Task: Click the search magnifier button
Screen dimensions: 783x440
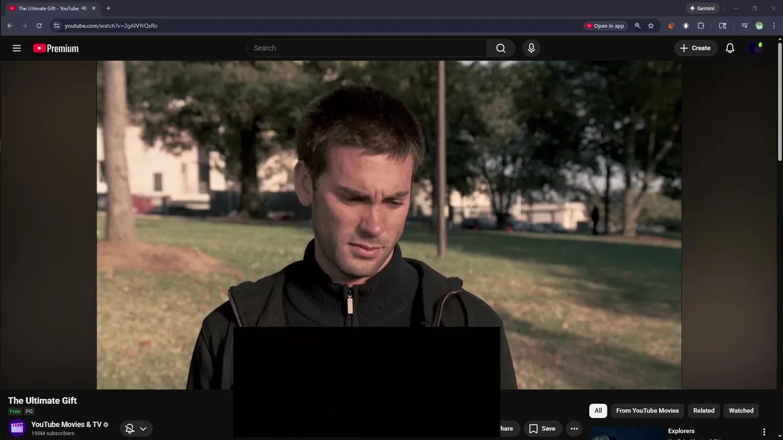Action: point(501,48)
